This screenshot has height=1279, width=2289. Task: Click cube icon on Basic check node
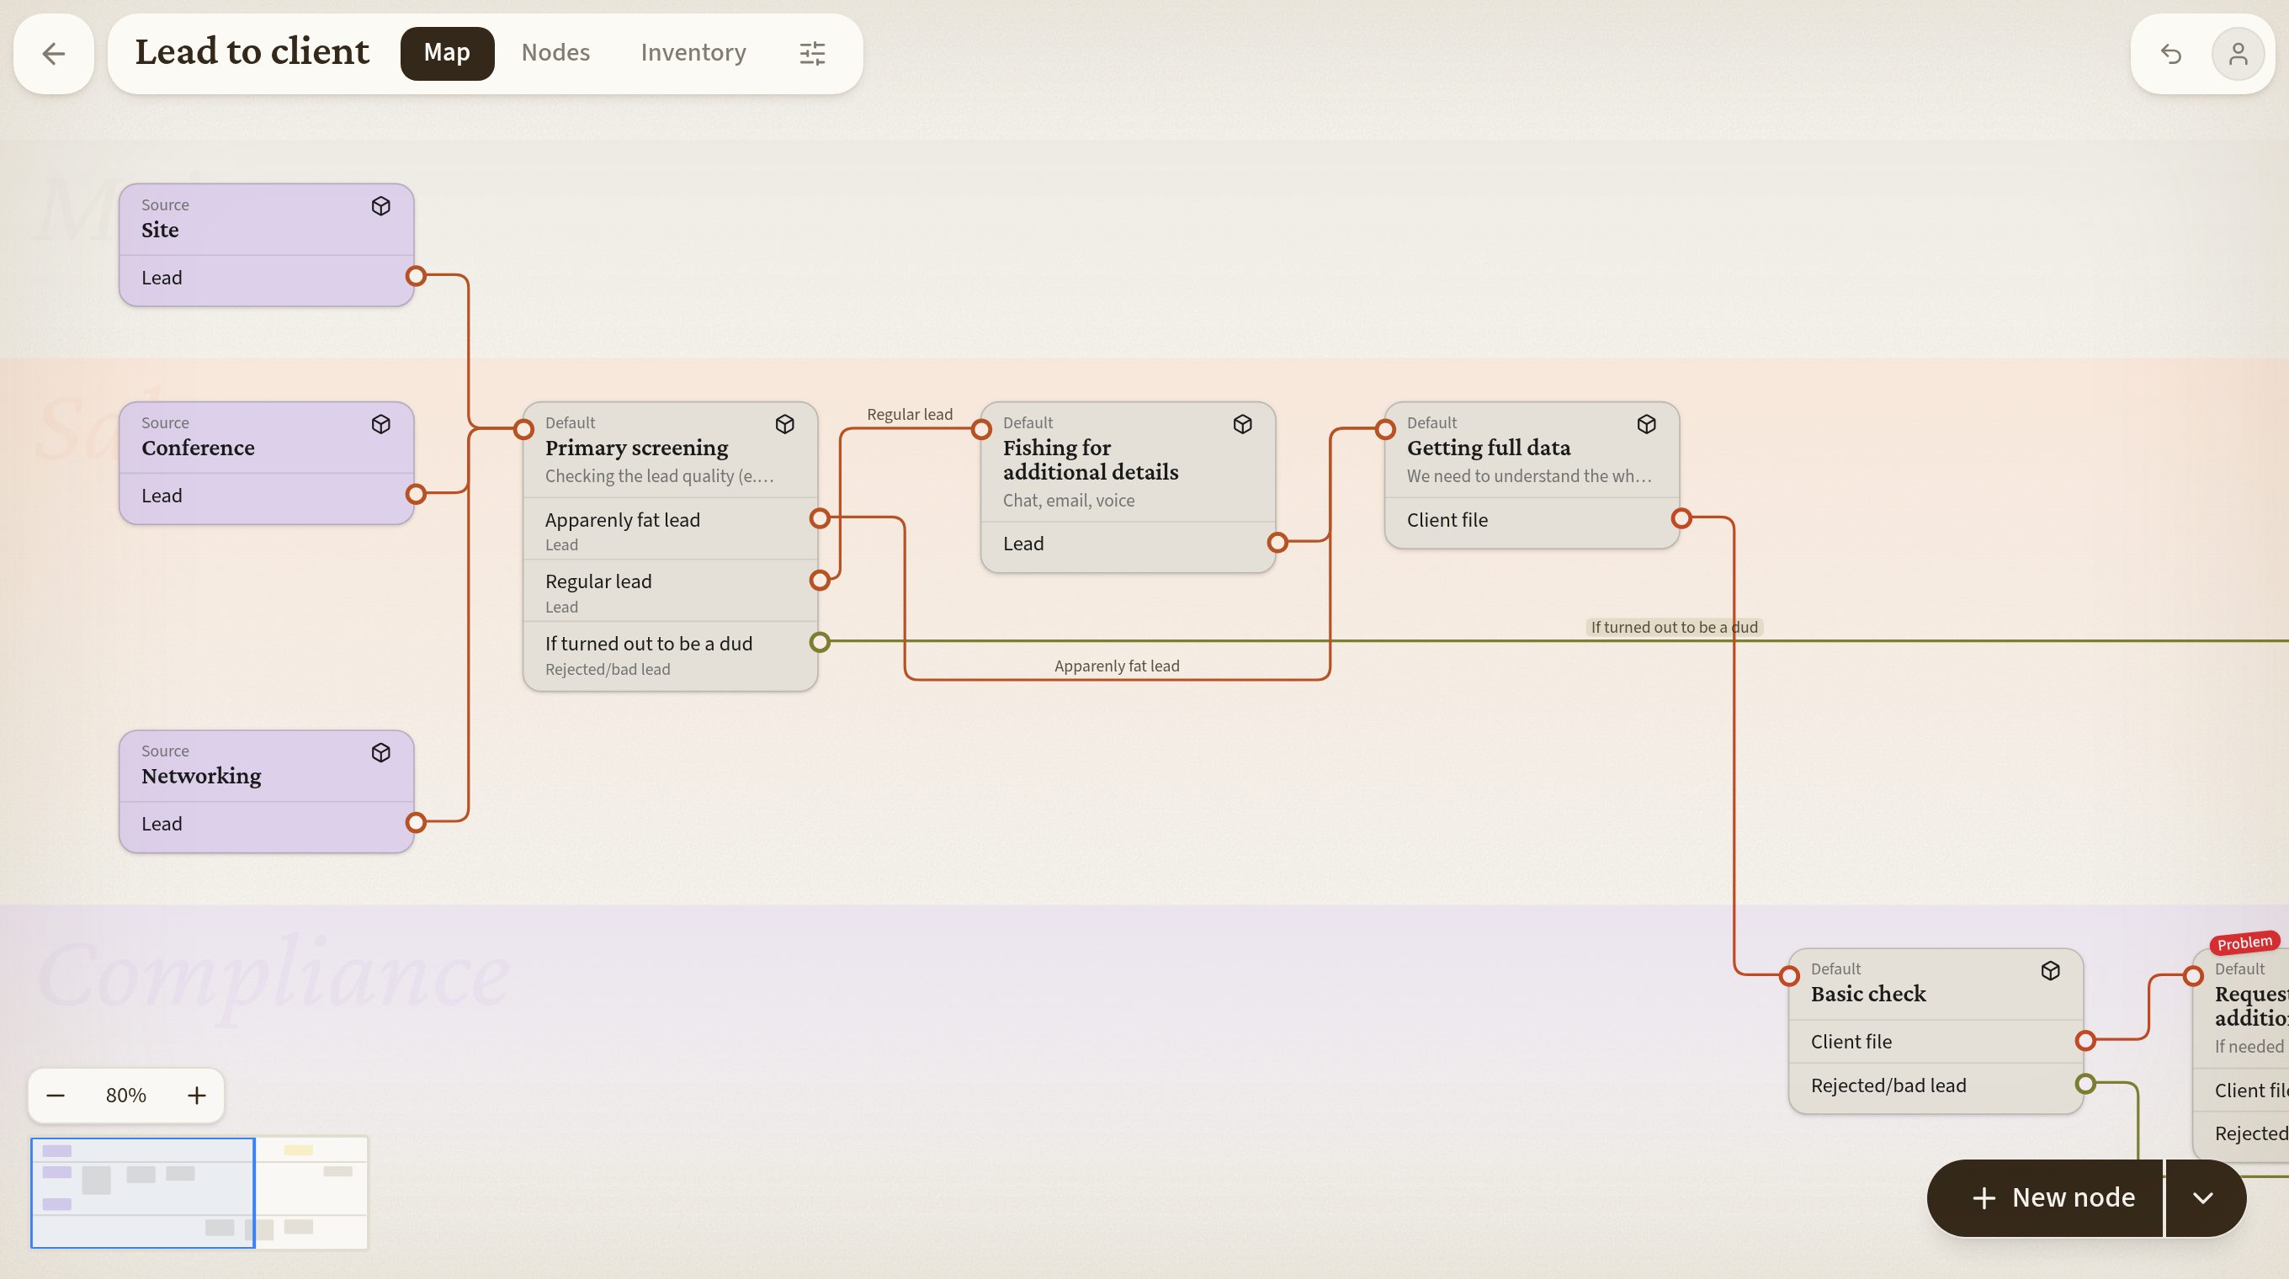tap(2050, 971)
